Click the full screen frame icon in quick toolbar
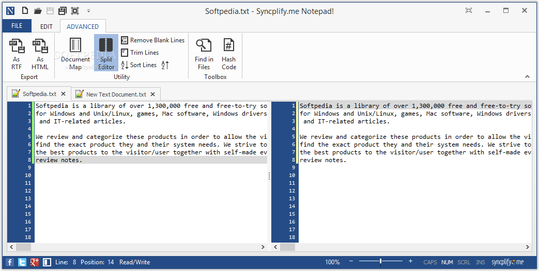 point(74,11)
